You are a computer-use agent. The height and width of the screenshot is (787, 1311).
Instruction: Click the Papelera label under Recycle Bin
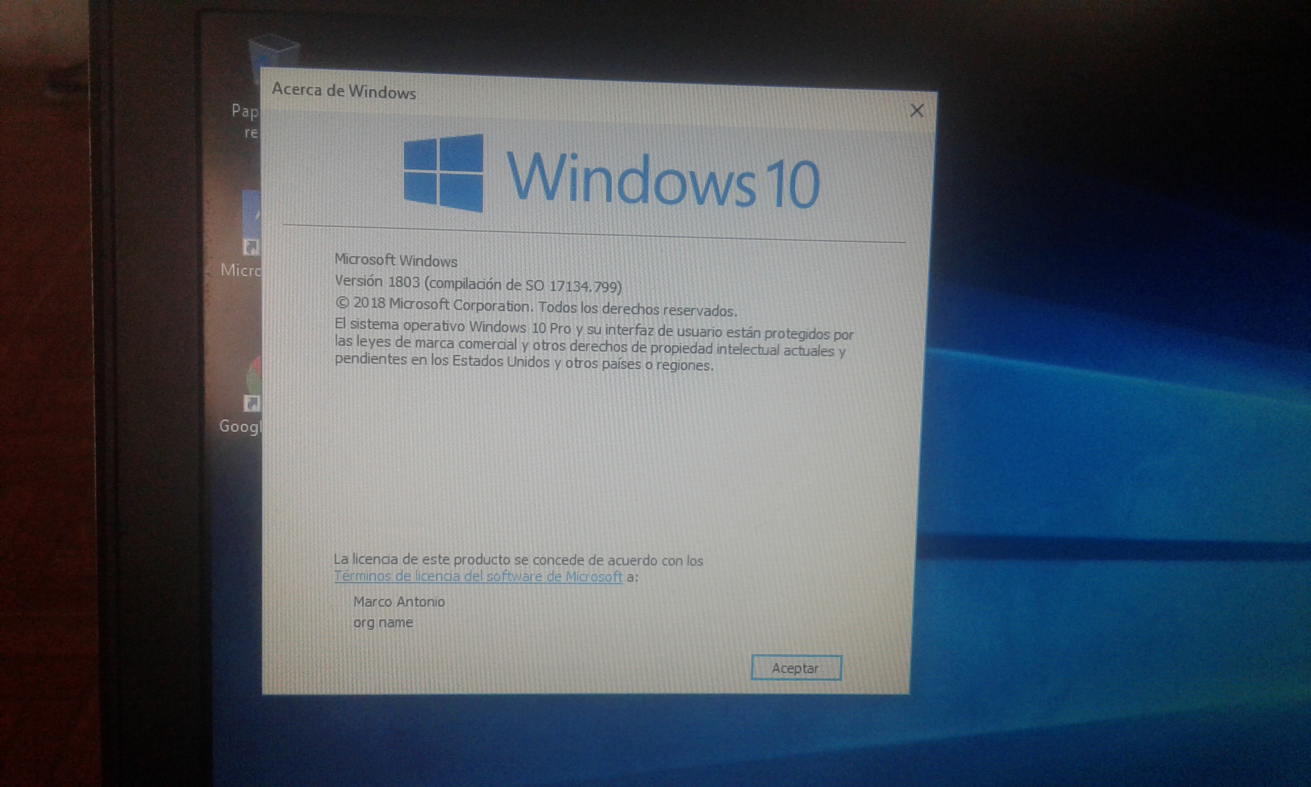246,111
